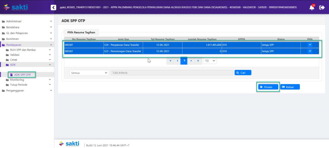Click the logout icon at top right
329x148 pixels.
pyautogui.click(x=322, y=7)
